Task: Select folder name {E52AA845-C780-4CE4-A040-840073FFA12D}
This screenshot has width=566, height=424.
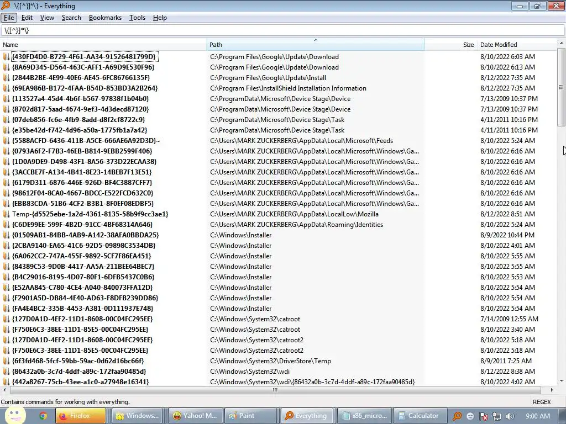Action: click(x=82, y=287)
